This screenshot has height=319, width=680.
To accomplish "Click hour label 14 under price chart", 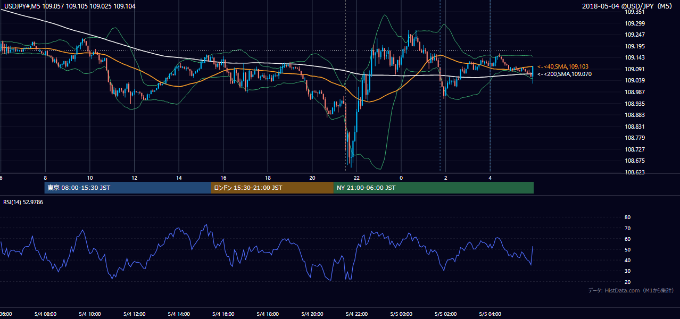I will click(x=179, y=178).
